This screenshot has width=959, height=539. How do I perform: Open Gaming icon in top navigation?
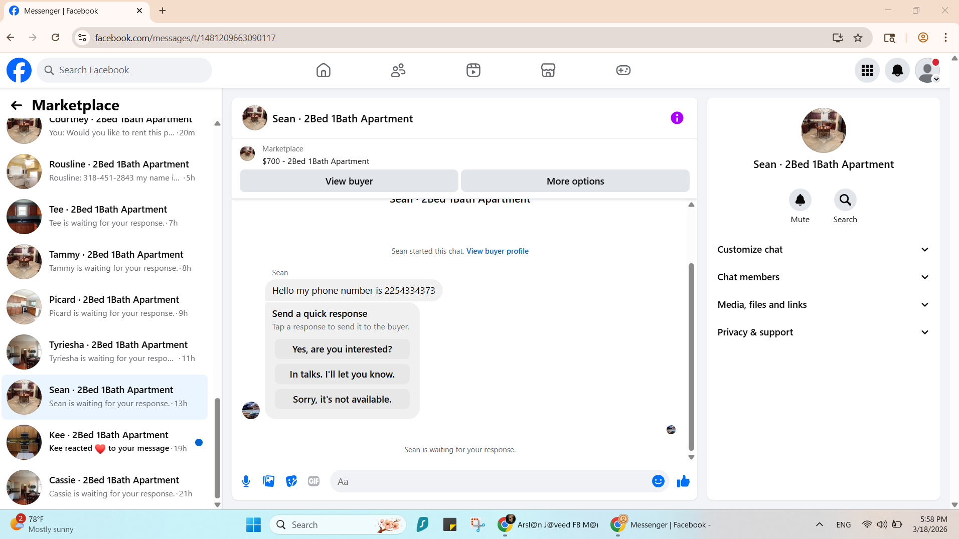click(x=623, y=70)
